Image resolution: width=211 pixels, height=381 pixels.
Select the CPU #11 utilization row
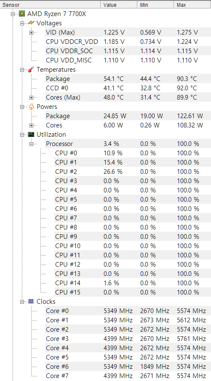click(x=132, y=255)
